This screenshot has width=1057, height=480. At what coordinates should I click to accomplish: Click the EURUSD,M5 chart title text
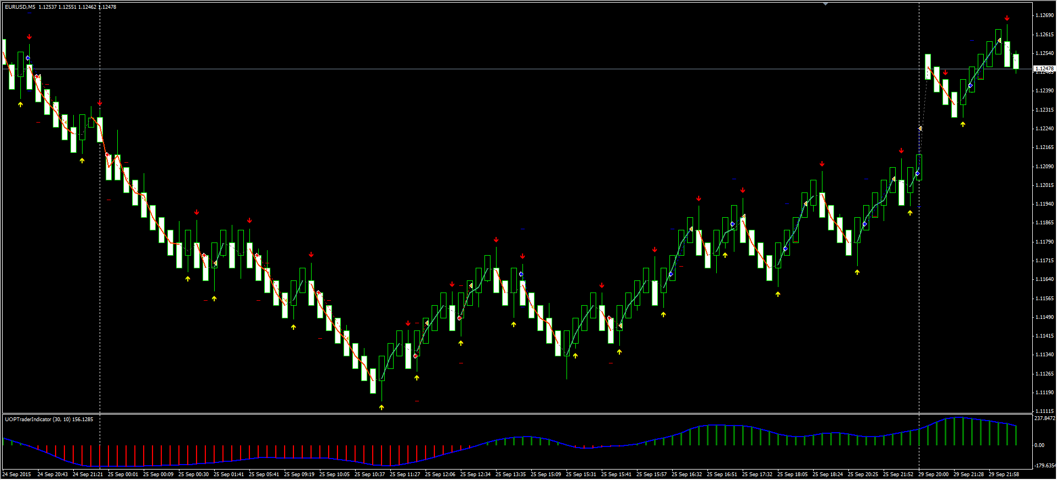point(20,7)
